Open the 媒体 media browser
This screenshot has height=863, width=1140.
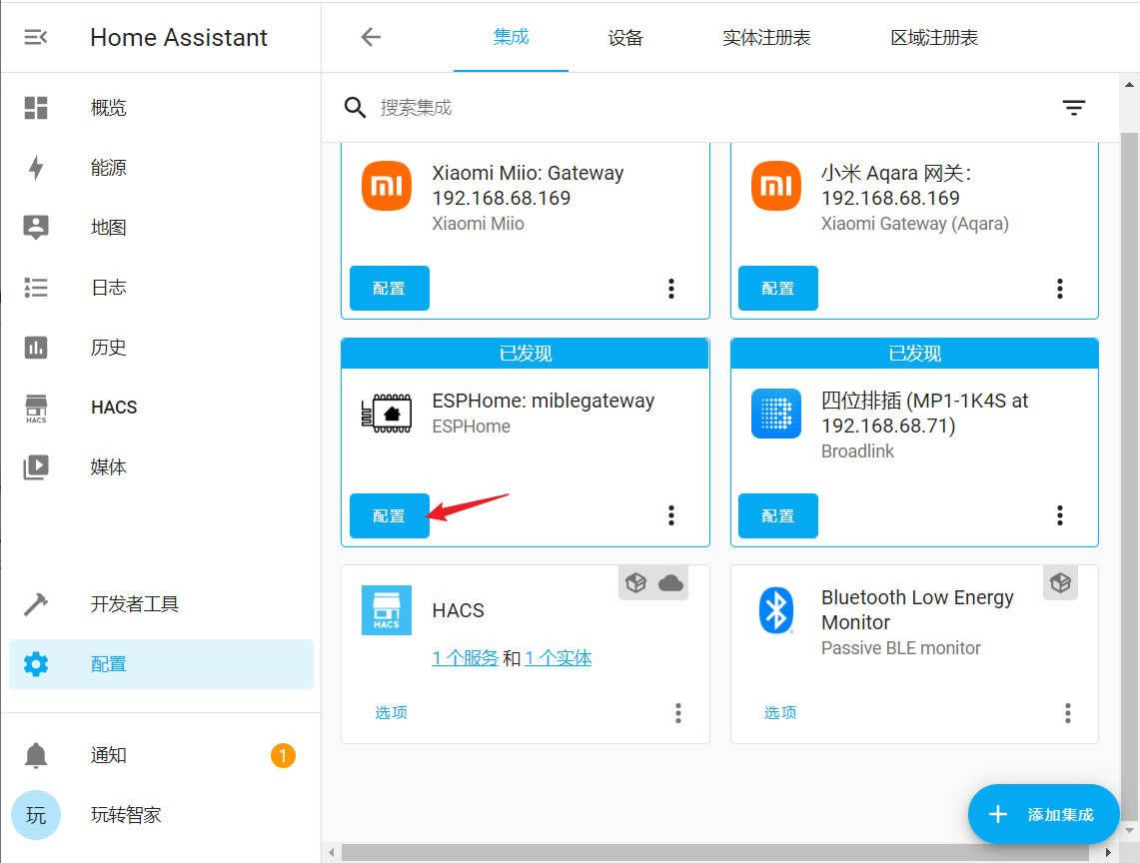161,466
